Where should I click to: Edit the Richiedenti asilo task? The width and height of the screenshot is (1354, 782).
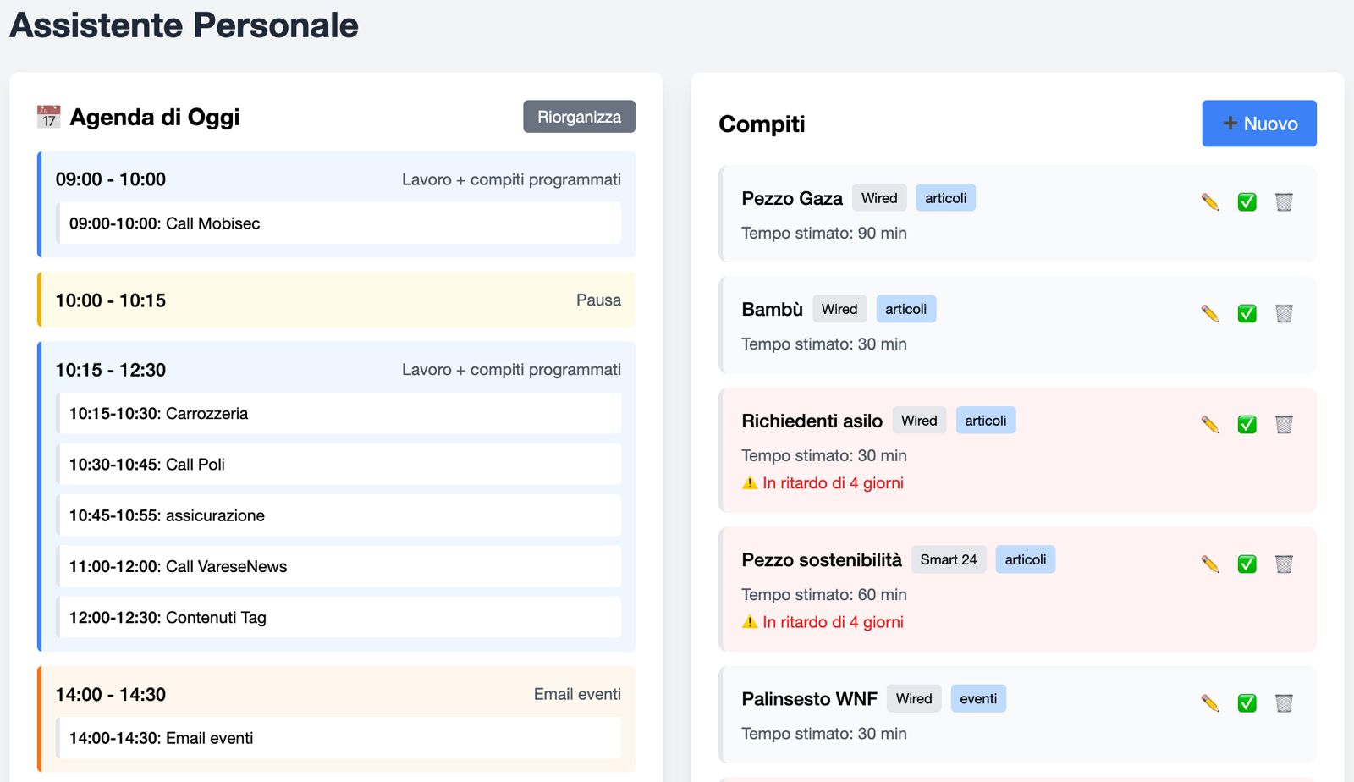[1210, 425]
